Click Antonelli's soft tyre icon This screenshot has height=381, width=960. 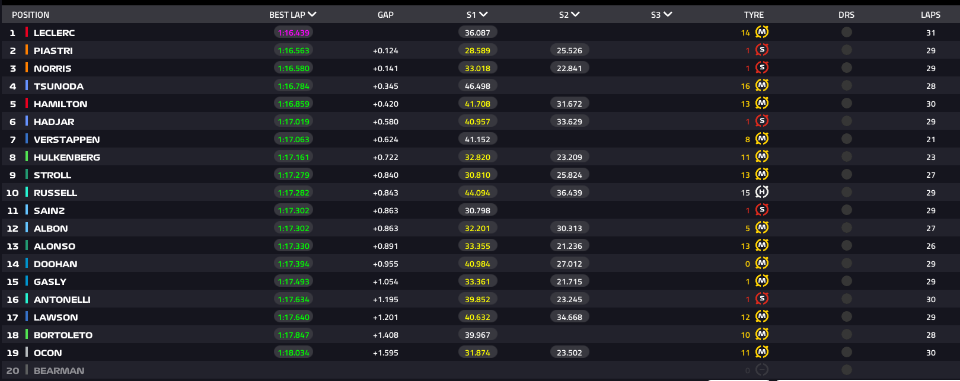pyautogui.click(x=762, y=299)
